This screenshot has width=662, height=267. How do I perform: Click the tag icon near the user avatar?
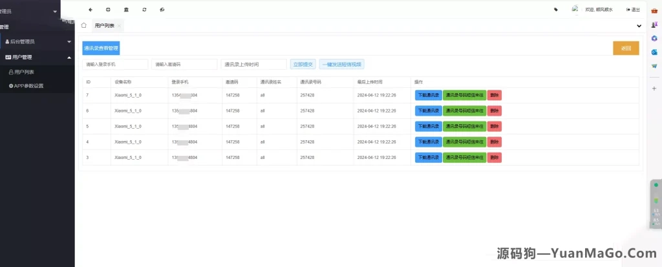point(556,10)
